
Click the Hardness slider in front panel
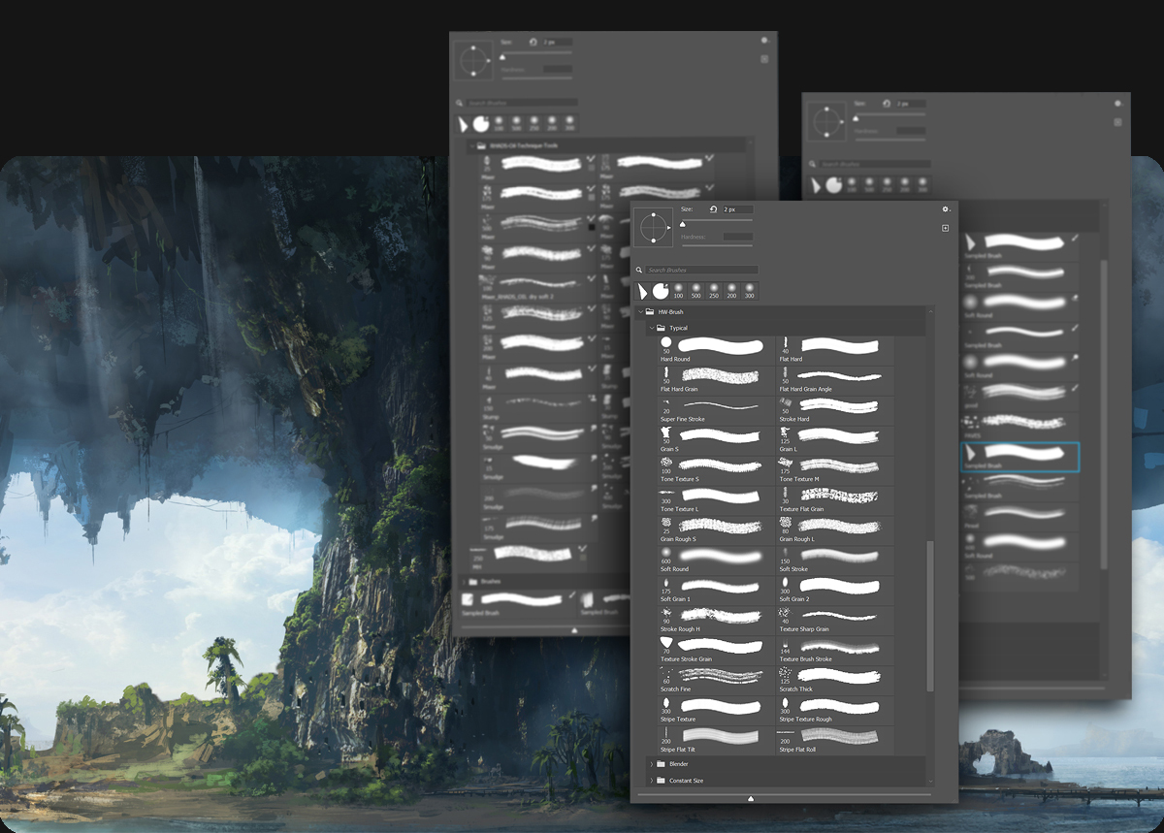[717, 244]
